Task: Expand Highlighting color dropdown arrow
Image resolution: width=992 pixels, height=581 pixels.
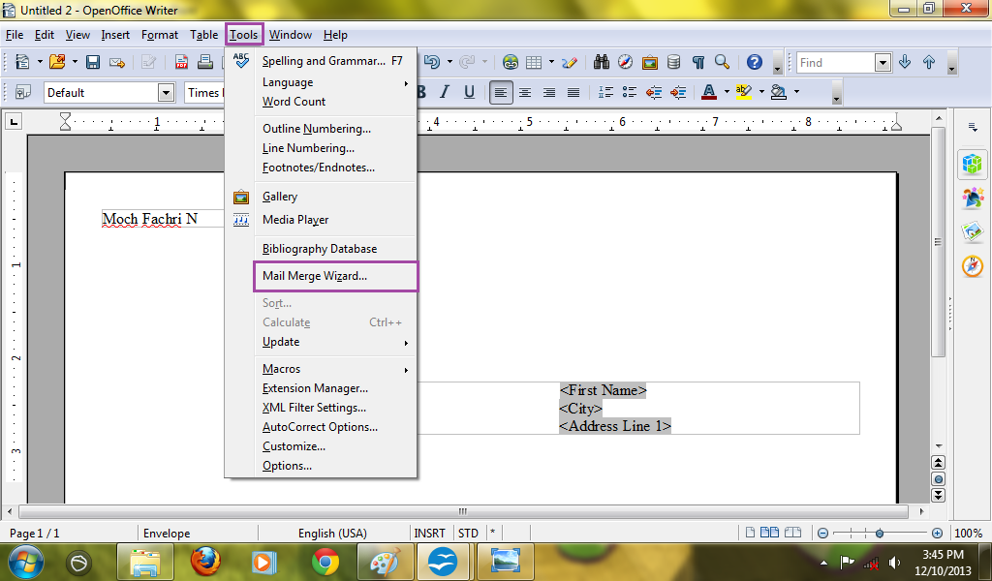Action: tap(761, 92)
